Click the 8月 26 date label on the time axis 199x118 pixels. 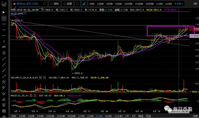pyautogui.click(x=139, y=111)
